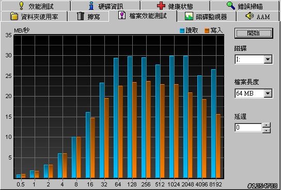Click the y-axis value 15
Viewport: 281px width, 190px height.
[x=8, y=117]
